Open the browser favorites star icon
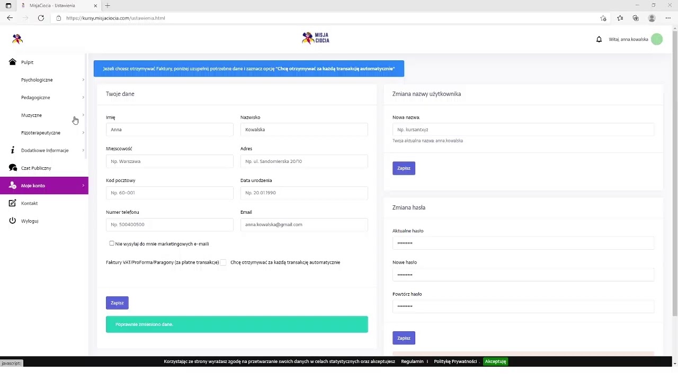The width and height of the screenshot is (678, 381). pos(620,18)
